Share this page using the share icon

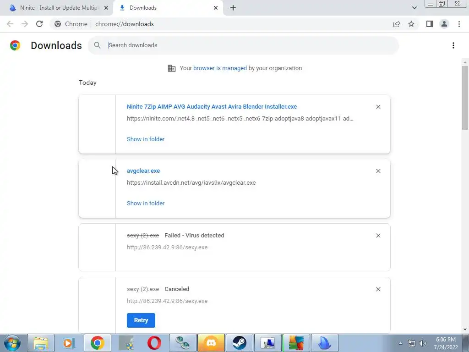[397, 24]
